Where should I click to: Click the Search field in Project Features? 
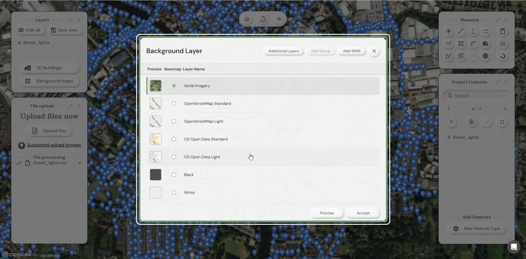tap(477, 96)
